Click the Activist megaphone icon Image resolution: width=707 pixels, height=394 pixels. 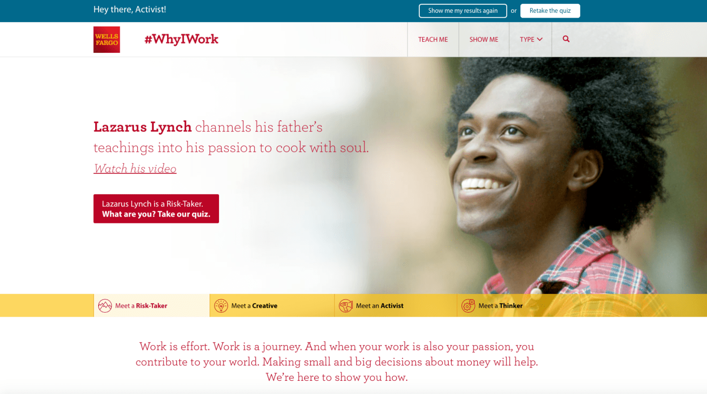[x=346, y=306]
